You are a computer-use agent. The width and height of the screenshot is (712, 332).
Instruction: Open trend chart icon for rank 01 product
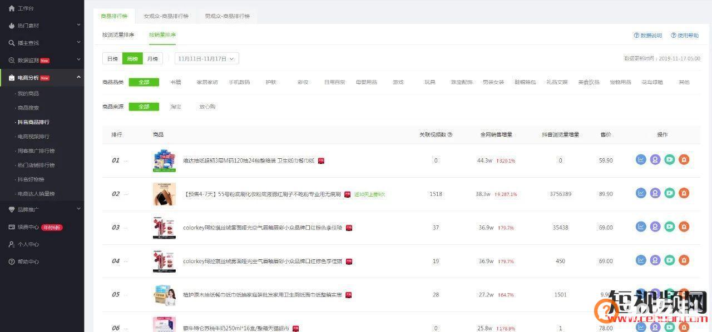(641, 160)
